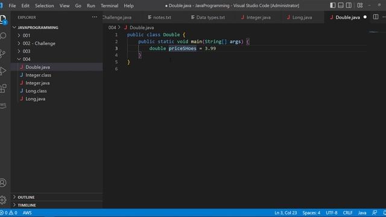Toggle the bottom panel layout button
The image size is (386, 217).
tap(341, 5)
